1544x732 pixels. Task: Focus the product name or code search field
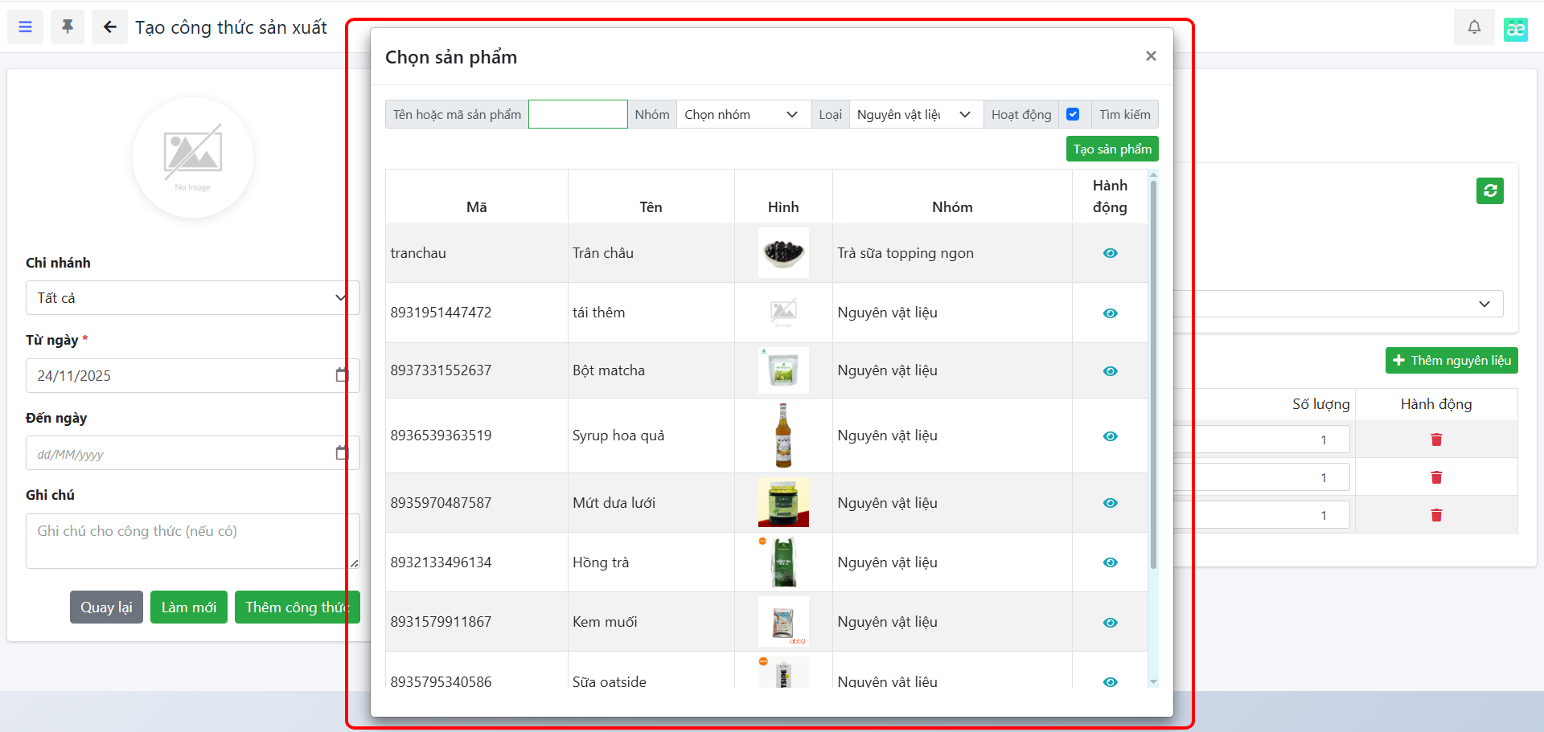pyautogui.click(x=577, y=115)
